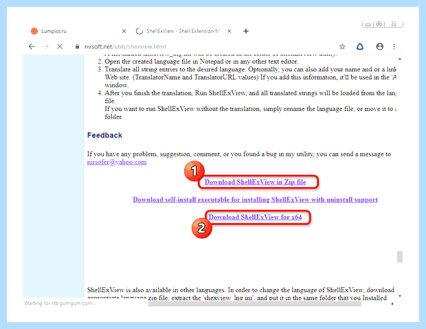
Task: Click the Lumpics.ru orange favicon
Action: [34, 31]
